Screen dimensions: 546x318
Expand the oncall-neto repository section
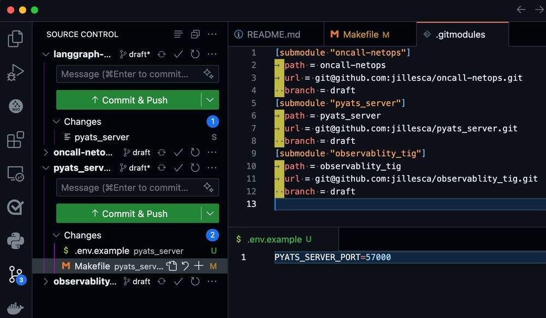click(45, 152)
